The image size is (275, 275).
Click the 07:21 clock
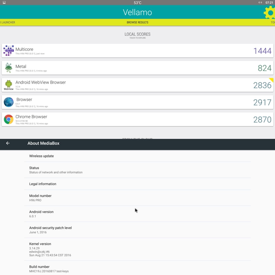pos(269,3)
